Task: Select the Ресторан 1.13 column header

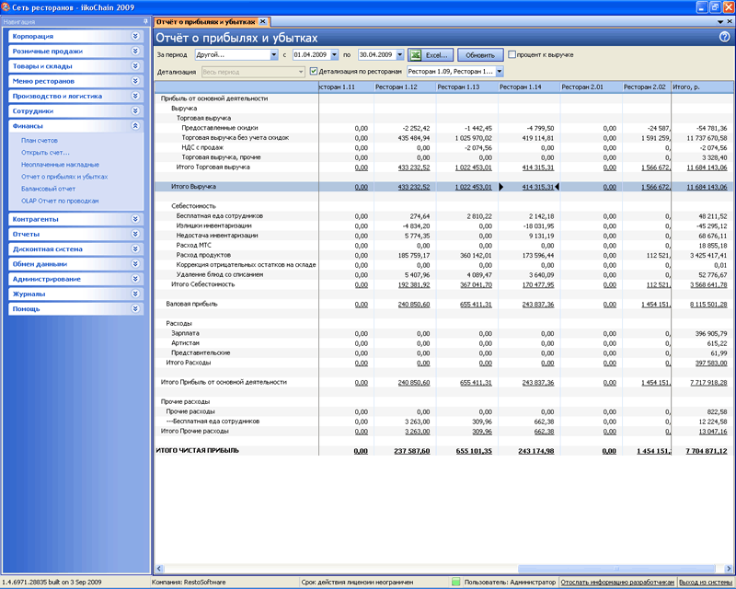Action: coord(467,87)
